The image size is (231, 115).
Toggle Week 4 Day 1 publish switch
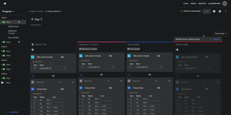pyautogui.click(x=3, y=78)
